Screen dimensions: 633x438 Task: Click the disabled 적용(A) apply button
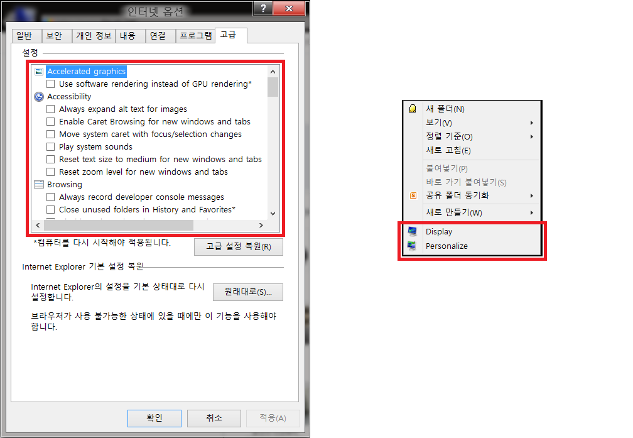click(273, 418)
